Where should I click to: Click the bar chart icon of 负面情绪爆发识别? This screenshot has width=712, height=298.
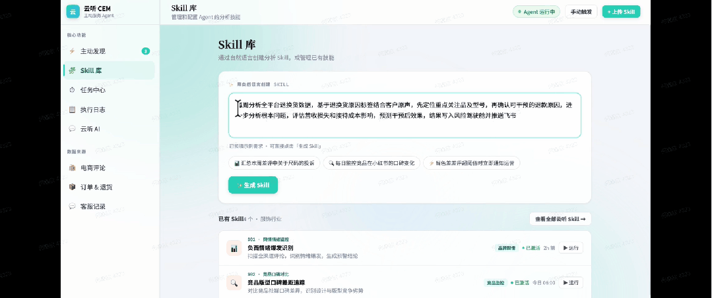234,248
